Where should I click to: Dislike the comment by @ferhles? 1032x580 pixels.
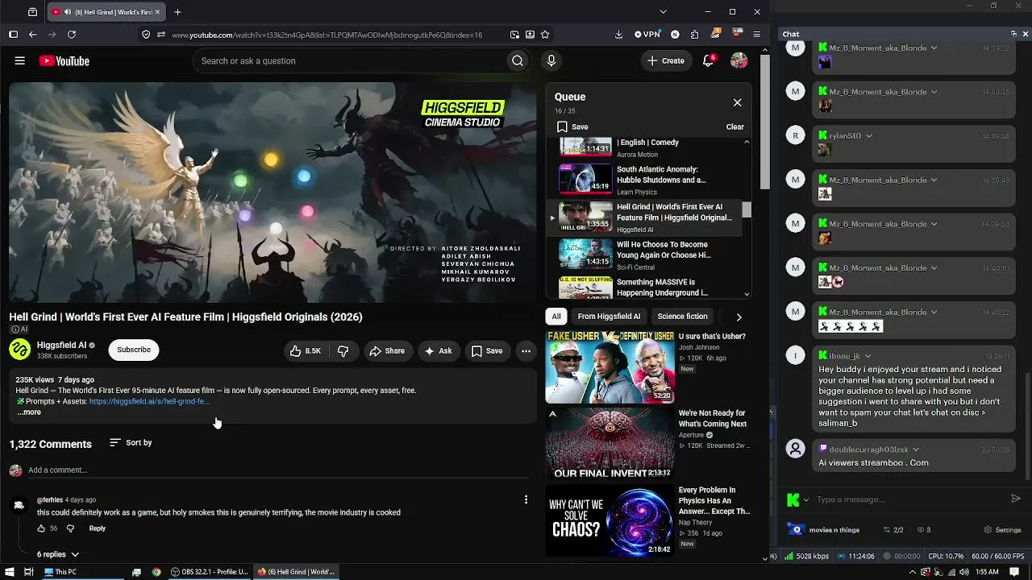70,528
